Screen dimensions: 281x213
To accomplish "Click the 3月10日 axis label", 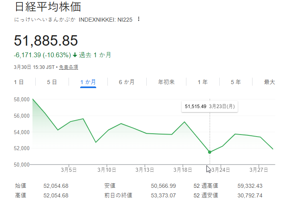I will pyautogui.click(x=107, y=170).
